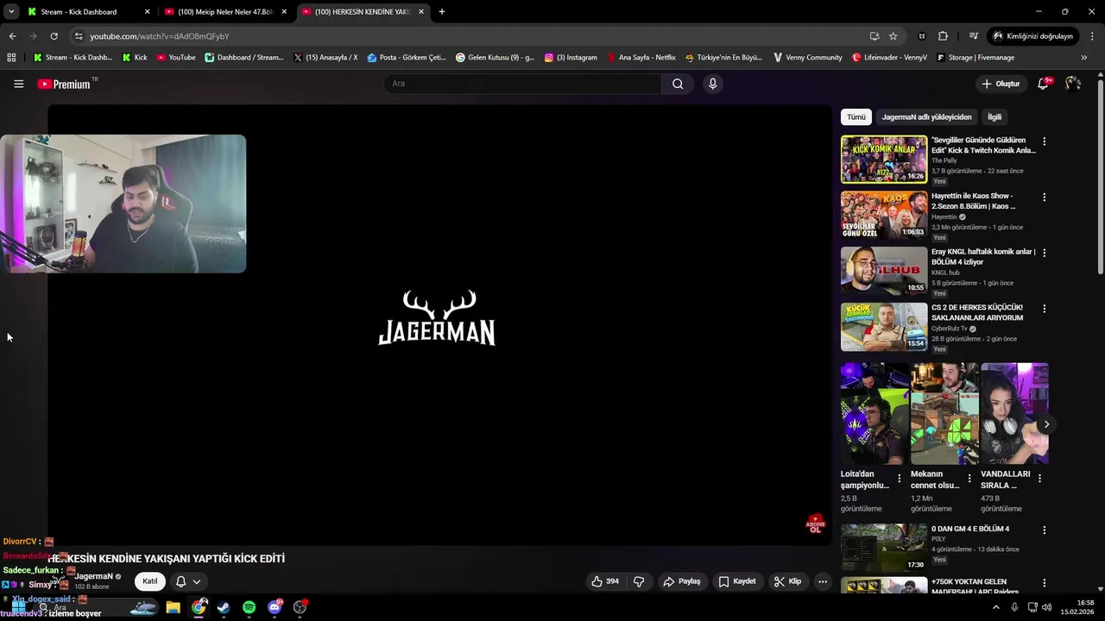This screenshot has width=1105, height=621.
Task: Click the Katıl join button
Action: (x=149, y=581)
